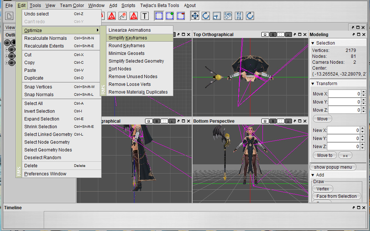Viewport: 370px width, 231px height.
Task: Choose the add-to-selection mode with green dot
Action: click(170, 16)
